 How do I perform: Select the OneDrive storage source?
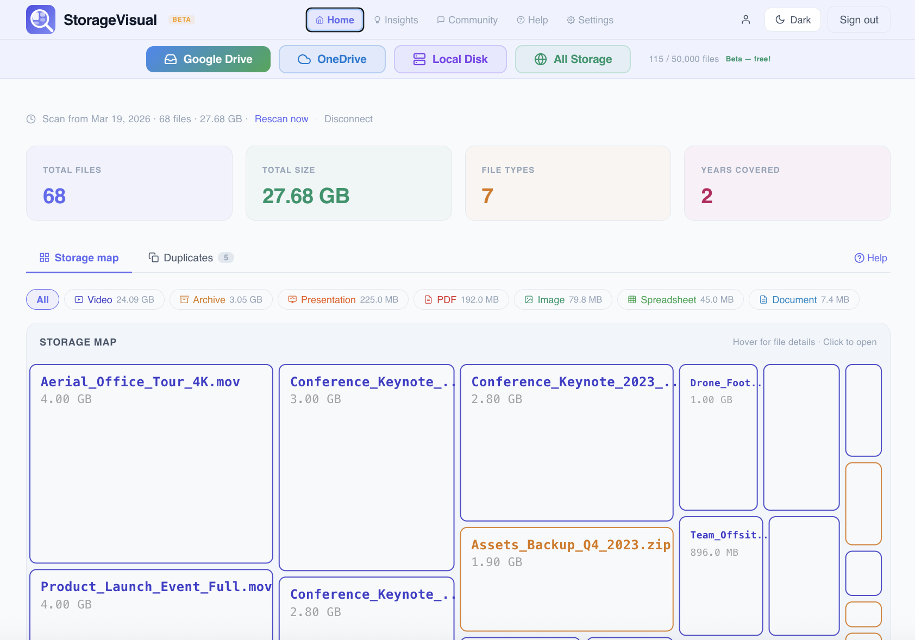332,59
